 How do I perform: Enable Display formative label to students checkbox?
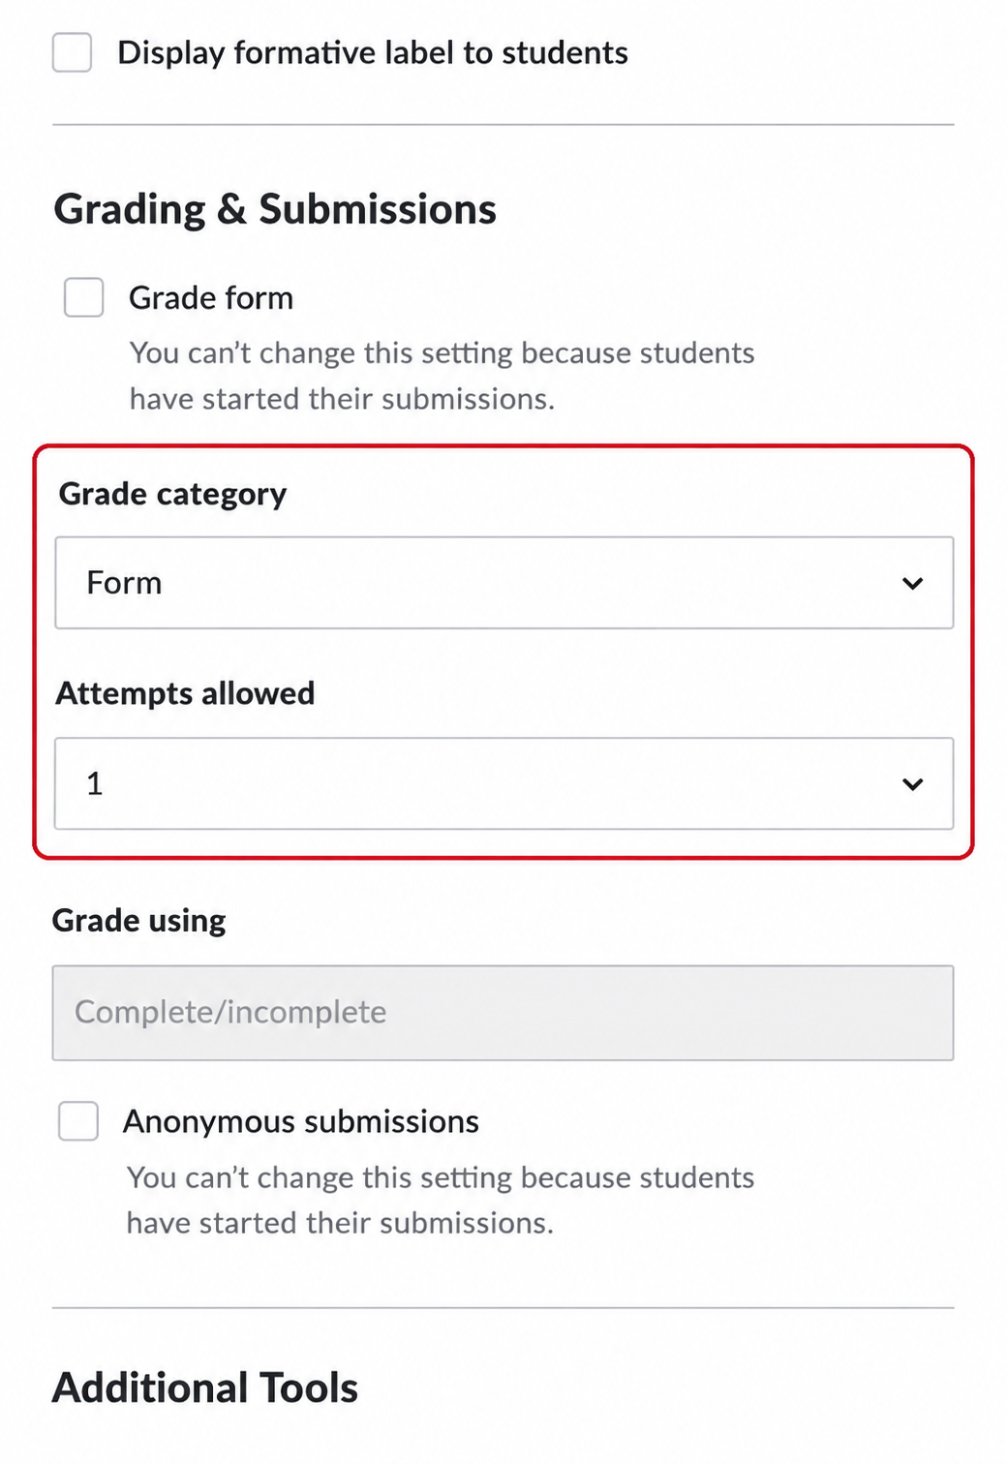[x=73, y=52]
